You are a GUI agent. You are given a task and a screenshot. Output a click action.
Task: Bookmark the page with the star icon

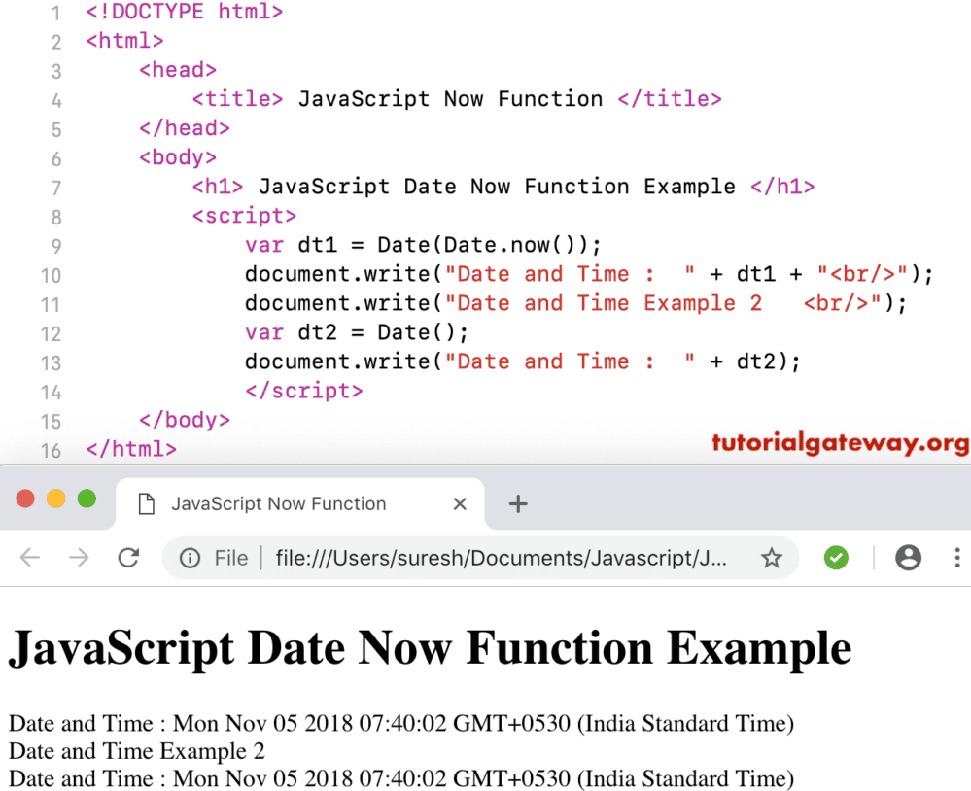pyautogui.click(x=771, y=558)
